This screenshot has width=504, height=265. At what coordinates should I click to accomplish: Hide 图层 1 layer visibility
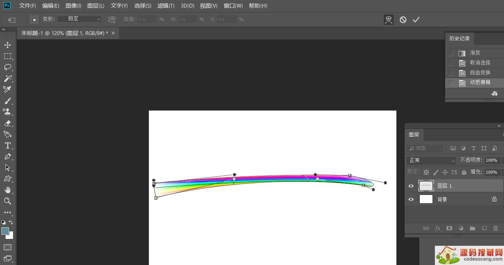click(411, 186)
